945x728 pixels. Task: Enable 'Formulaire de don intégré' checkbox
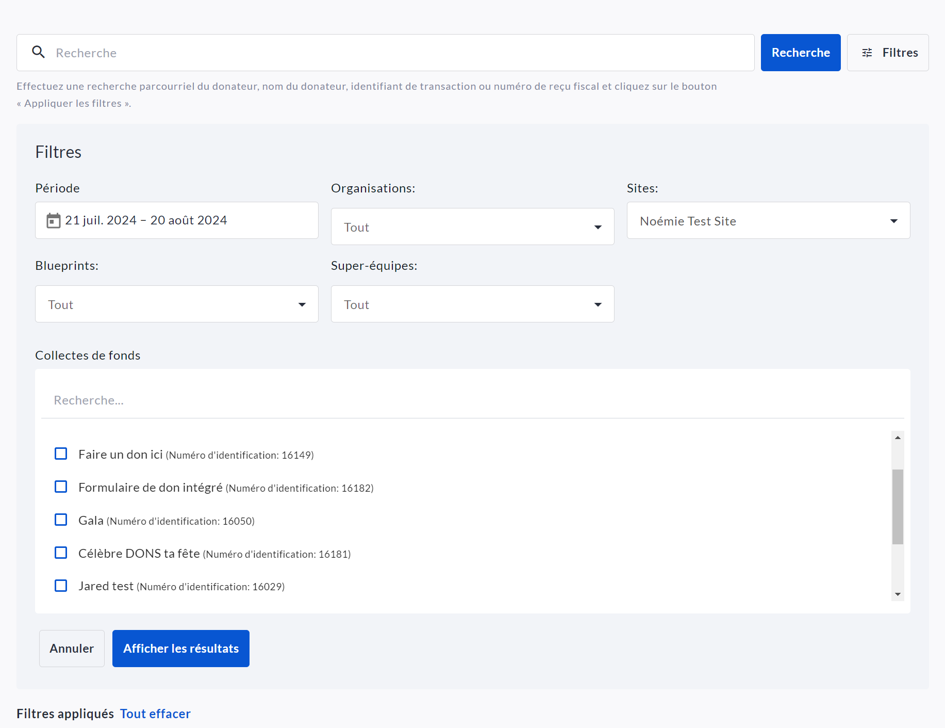61,487
